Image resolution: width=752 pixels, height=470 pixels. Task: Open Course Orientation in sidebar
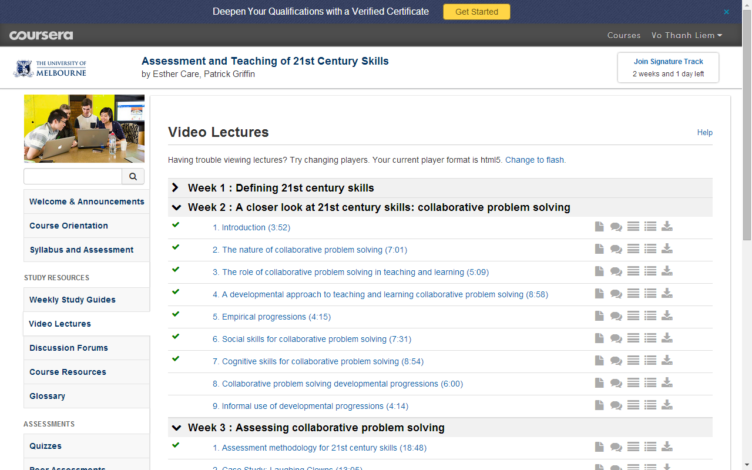coord(87,226)
